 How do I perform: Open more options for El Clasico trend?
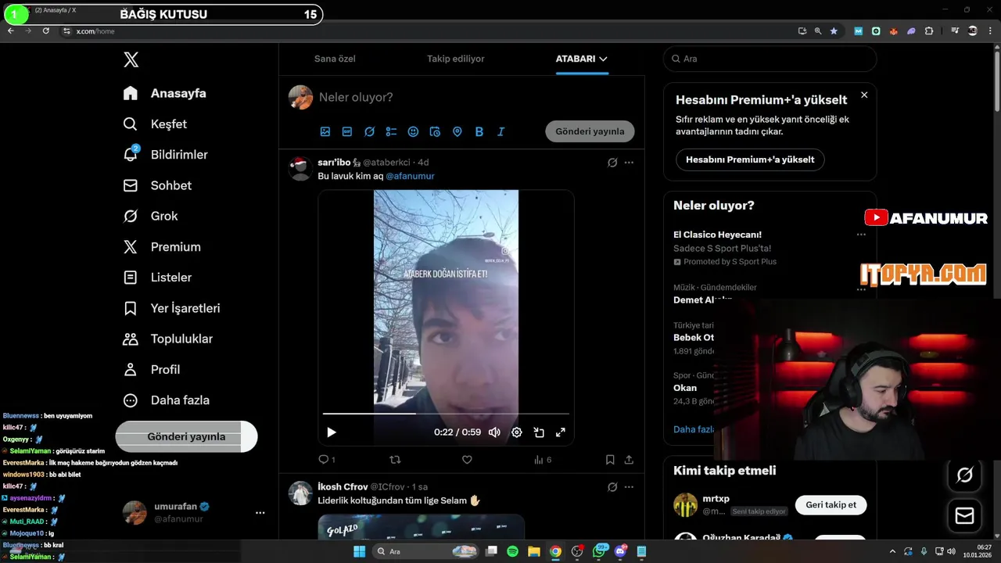tap(861, 235)
